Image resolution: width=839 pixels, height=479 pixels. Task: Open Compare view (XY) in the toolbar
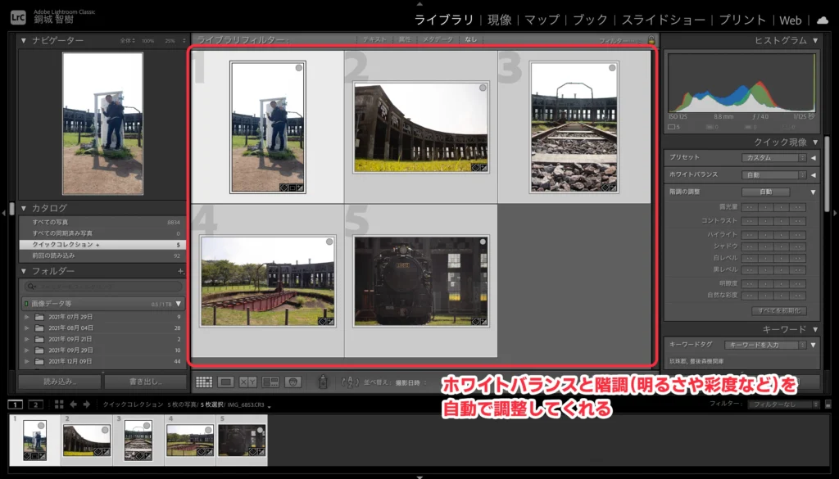coord(248,382)
